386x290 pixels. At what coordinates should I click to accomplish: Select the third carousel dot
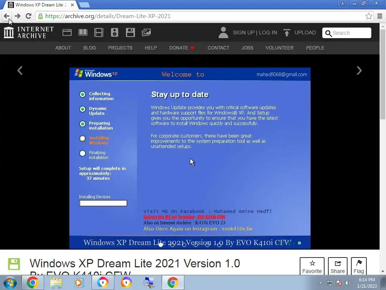pyautogui.click(x=184, y=245)
